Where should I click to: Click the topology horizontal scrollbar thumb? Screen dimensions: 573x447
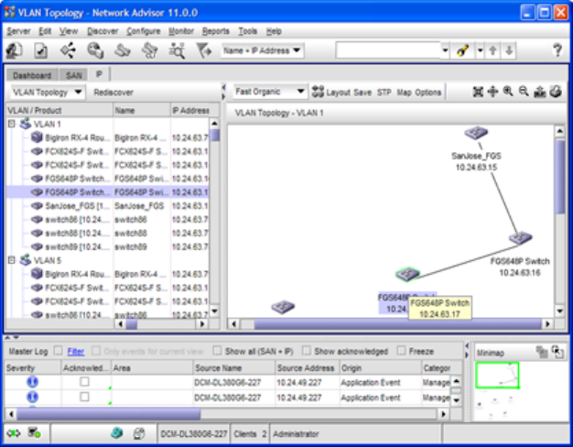pyautogui.click(x=397, y=324)
